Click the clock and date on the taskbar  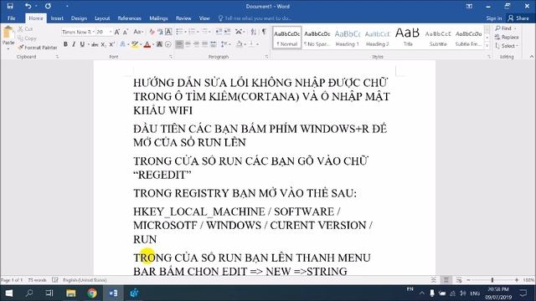[x=498, y=293]
